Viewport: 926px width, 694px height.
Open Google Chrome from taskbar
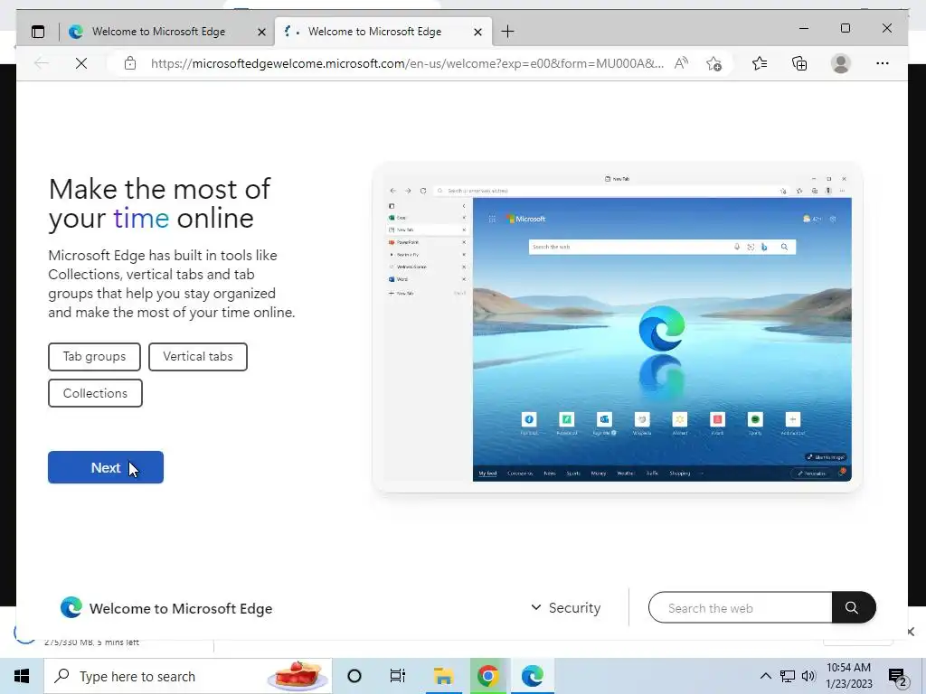click(487, 676)
